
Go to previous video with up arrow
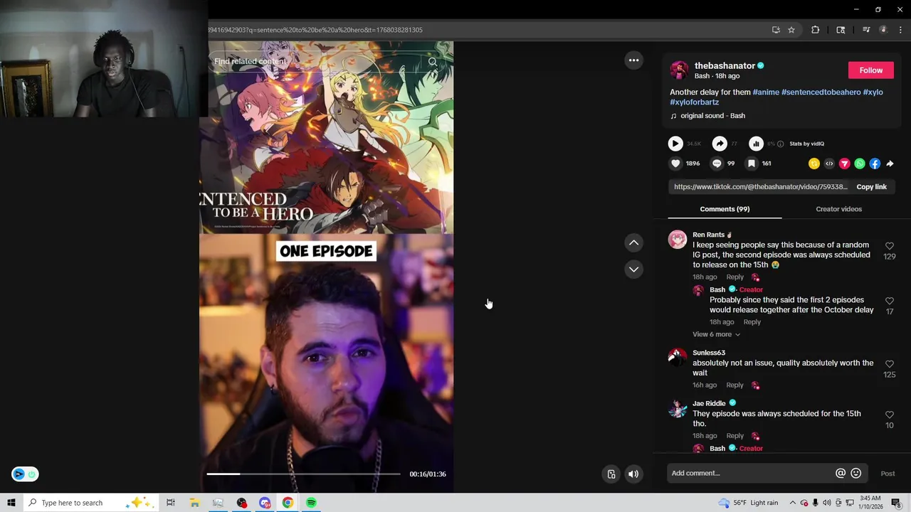[x=633, y=243]
